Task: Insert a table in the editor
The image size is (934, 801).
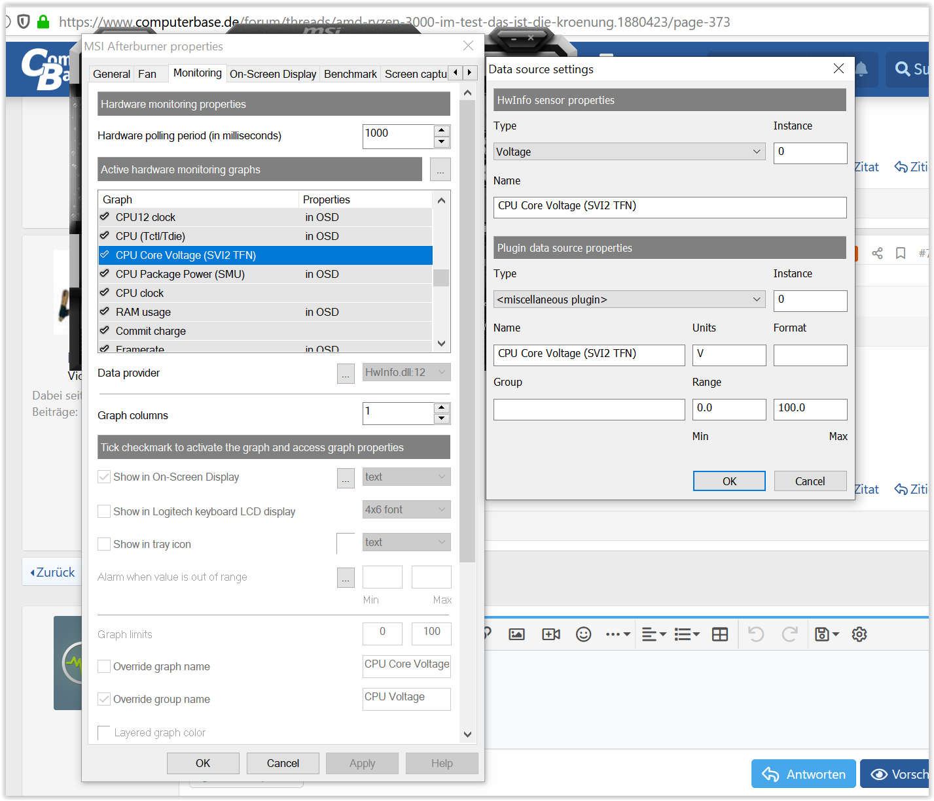Action: [x=720, y=634]
